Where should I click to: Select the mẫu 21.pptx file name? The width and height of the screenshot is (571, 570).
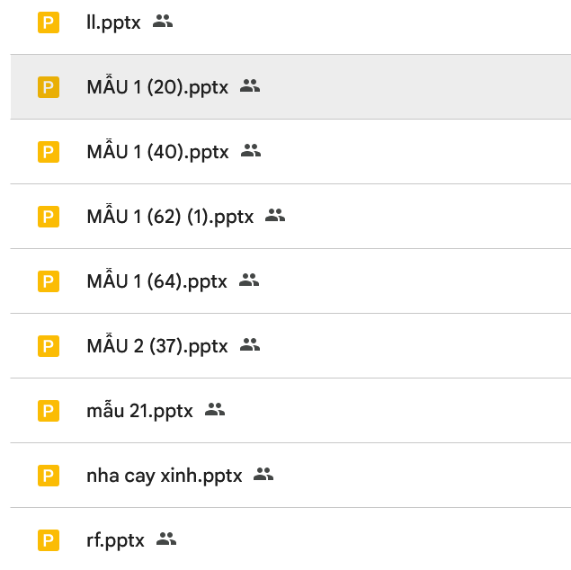pos(139,411)
